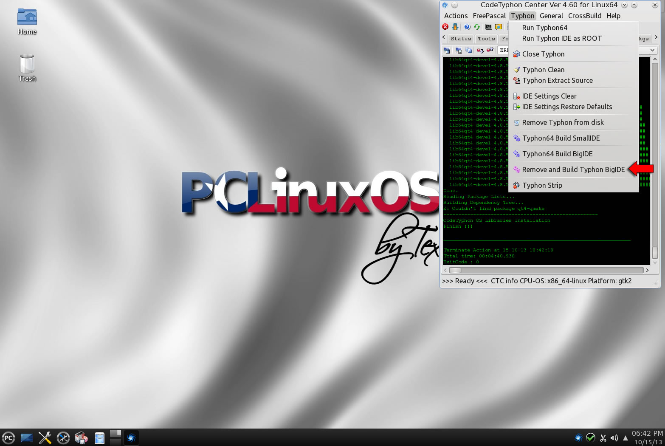Select IDE Settings Clear

pos(574,96)
